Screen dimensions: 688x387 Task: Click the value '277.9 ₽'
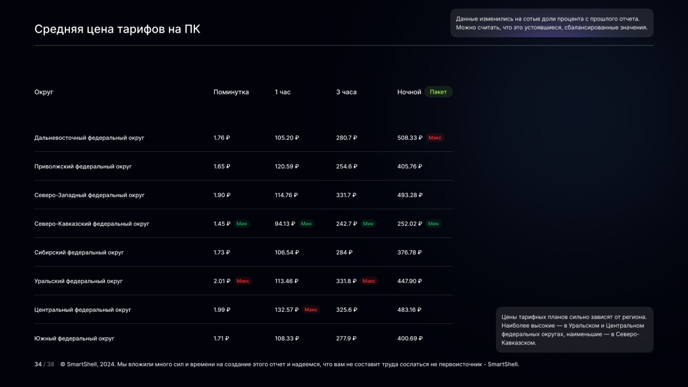346,339
